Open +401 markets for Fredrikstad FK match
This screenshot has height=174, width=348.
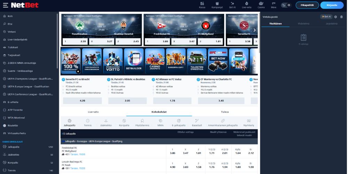click(x=66, y=155)
